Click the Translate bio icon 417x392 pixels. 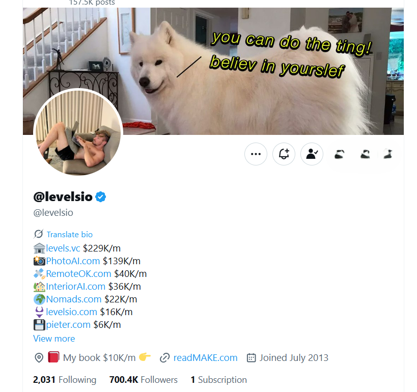pos(38,234)
